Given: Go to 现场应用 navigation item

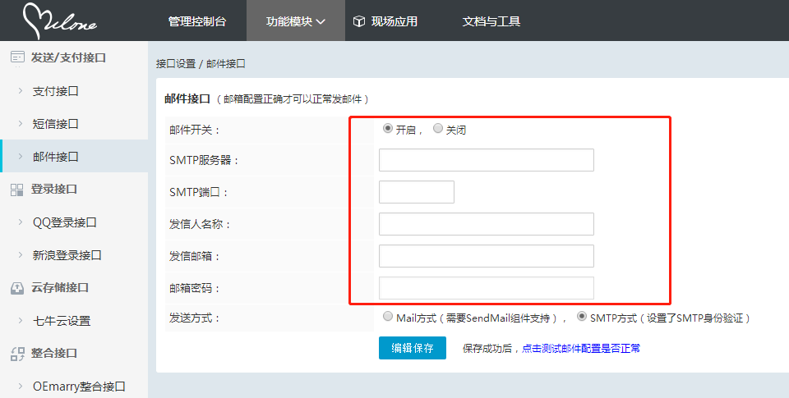Looking at the screenshot, I should click(x=394, y=21).
